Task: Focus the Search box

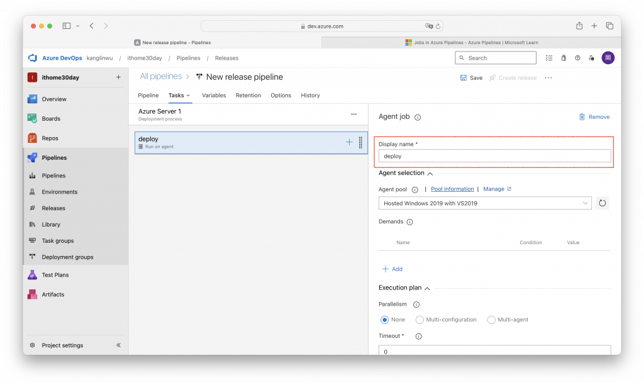Action: click(496, 58)
